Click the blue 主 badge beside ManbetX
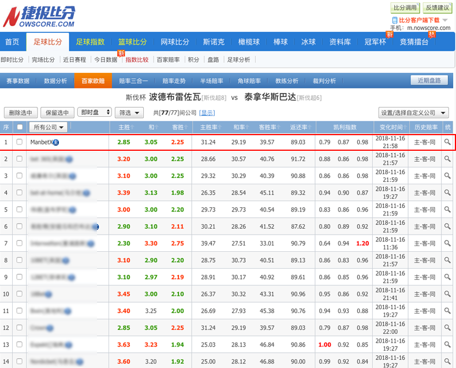The height and width of the screenshot is (368, 456). [x=56, y=142]
